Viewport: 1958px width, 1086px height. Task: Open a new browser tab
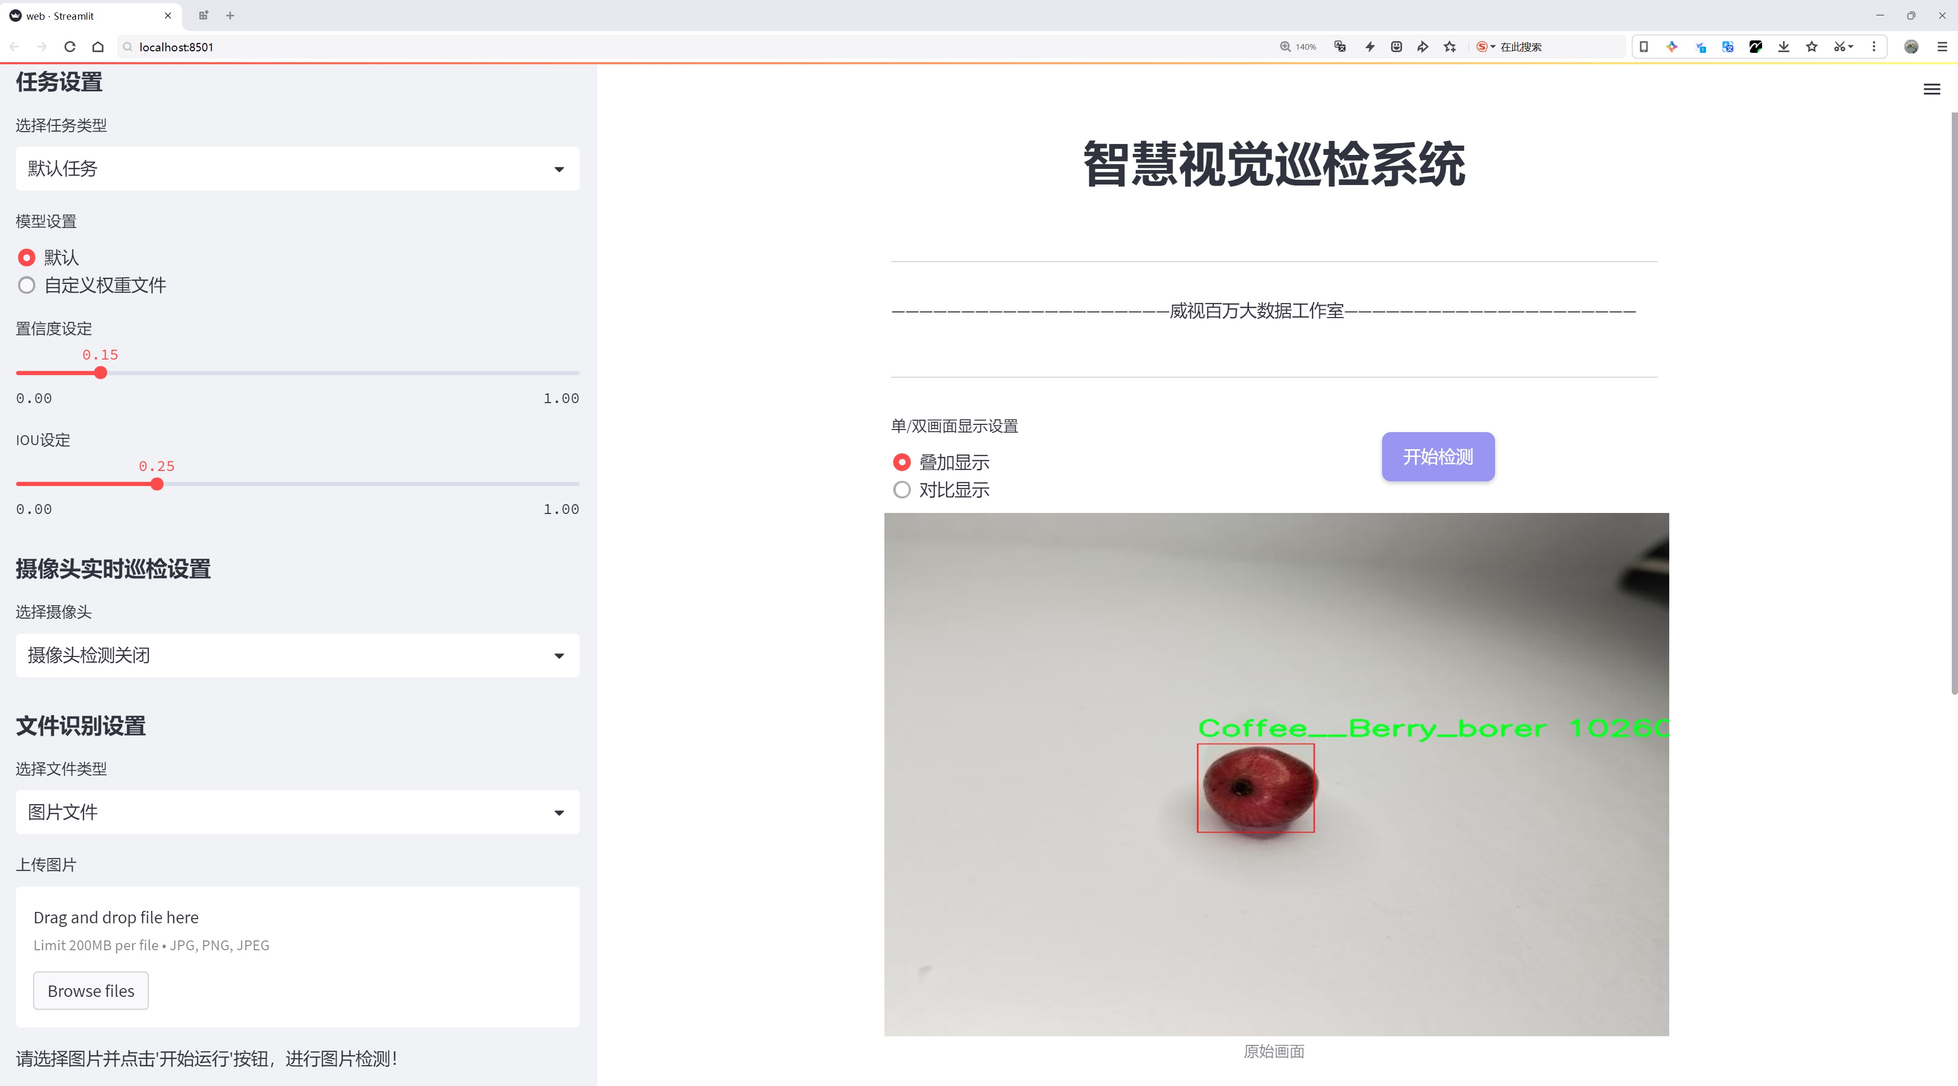tap(230, 15)
